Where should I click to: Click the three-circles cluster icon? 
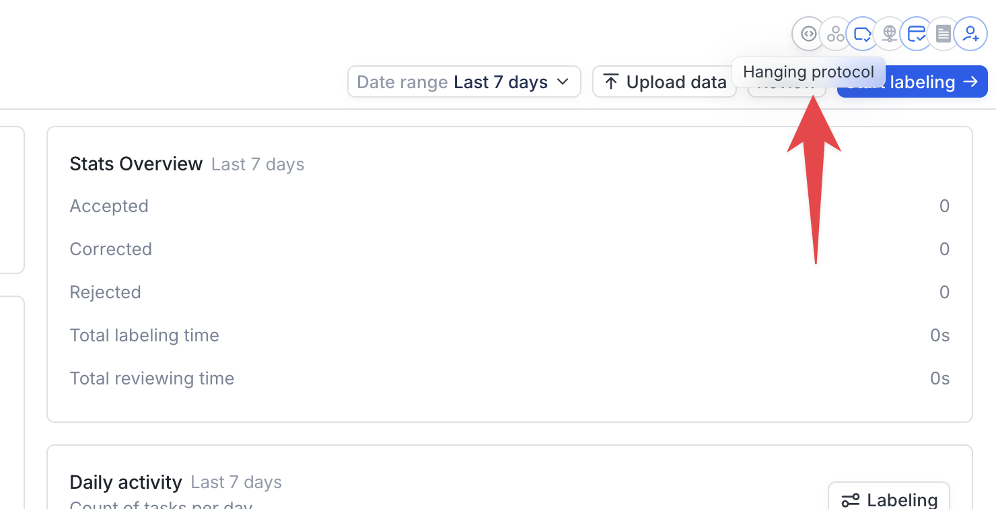(836, 34)
